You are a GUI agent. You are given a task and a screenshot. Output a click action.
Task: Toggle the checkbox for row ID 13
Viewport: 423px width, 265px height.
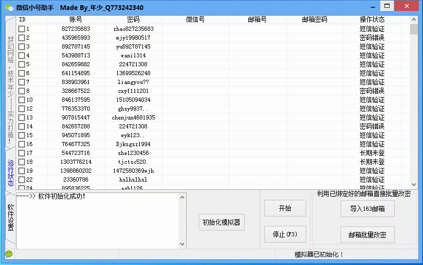tap(21, 118)
